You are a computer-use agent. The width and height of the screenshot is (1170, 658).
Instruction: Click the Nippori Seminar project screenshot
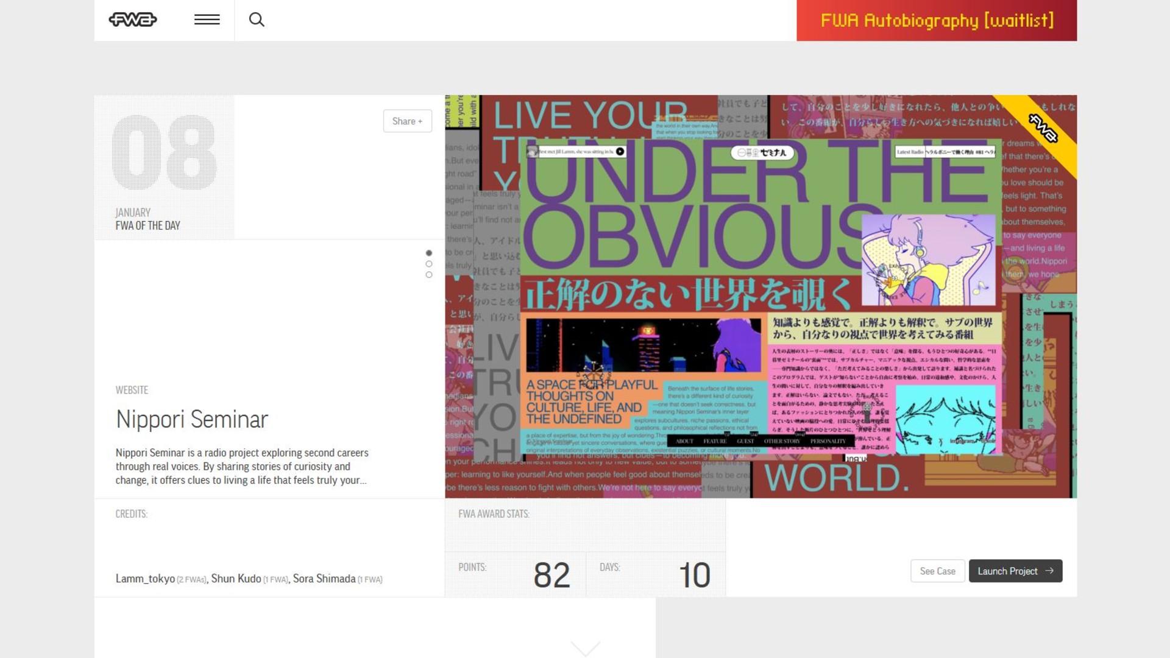pyautogui.click(x=760, y=296)
